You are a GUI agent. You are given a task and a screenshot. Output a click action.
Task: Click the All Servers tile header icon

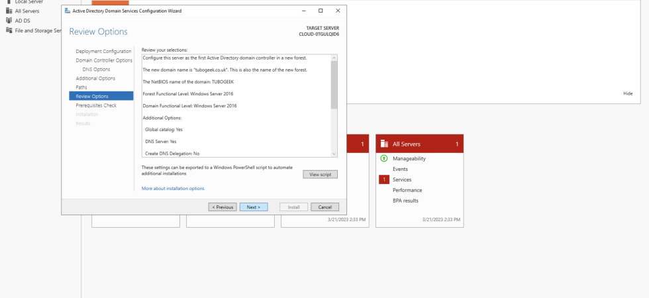tap(384, 144)
